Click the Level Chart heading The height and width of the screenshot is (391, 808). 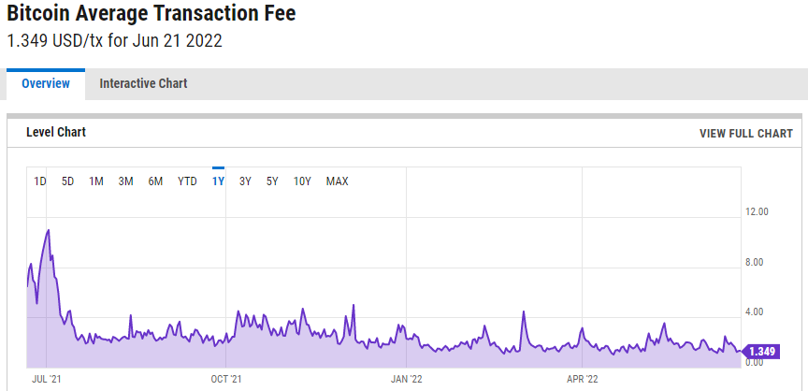56,133
